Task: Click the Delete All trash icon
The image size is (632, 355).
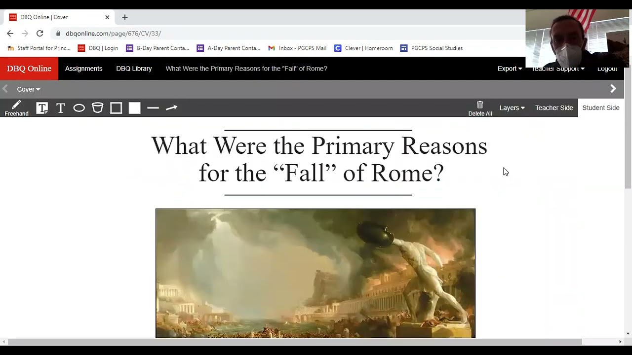Action: coord(480,108)
